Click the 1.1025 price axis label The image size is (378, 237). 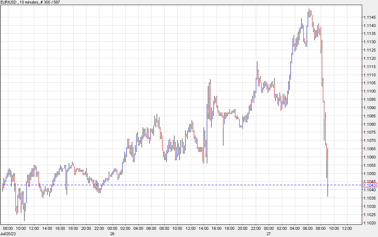[370, 215]
